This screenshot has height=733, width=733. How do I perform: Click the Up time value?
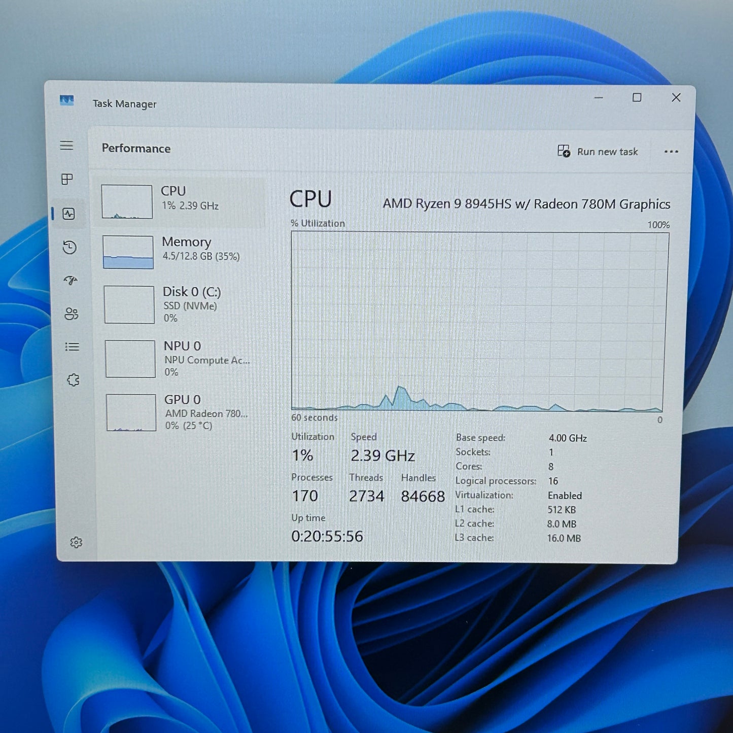[x=327, y=536]
